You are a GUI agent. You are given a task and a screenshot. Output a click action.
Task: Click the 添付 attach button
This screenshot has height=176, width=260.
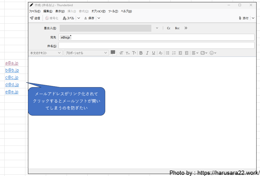(x=244, y=18)
